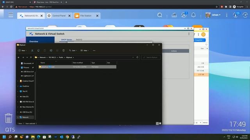Open the QTS desktop recycle bin
Screen dimensions: 250x140
[9, 118]
